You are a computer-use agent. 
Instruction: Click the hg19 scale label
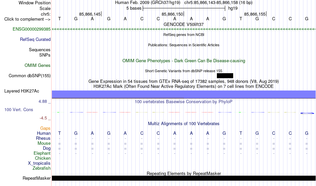click(x=233, y=8)
